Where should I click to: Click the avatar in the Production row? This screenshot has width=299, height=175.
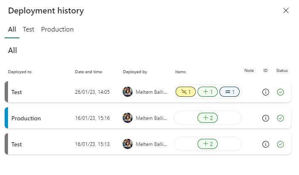[x=128, y=118]
